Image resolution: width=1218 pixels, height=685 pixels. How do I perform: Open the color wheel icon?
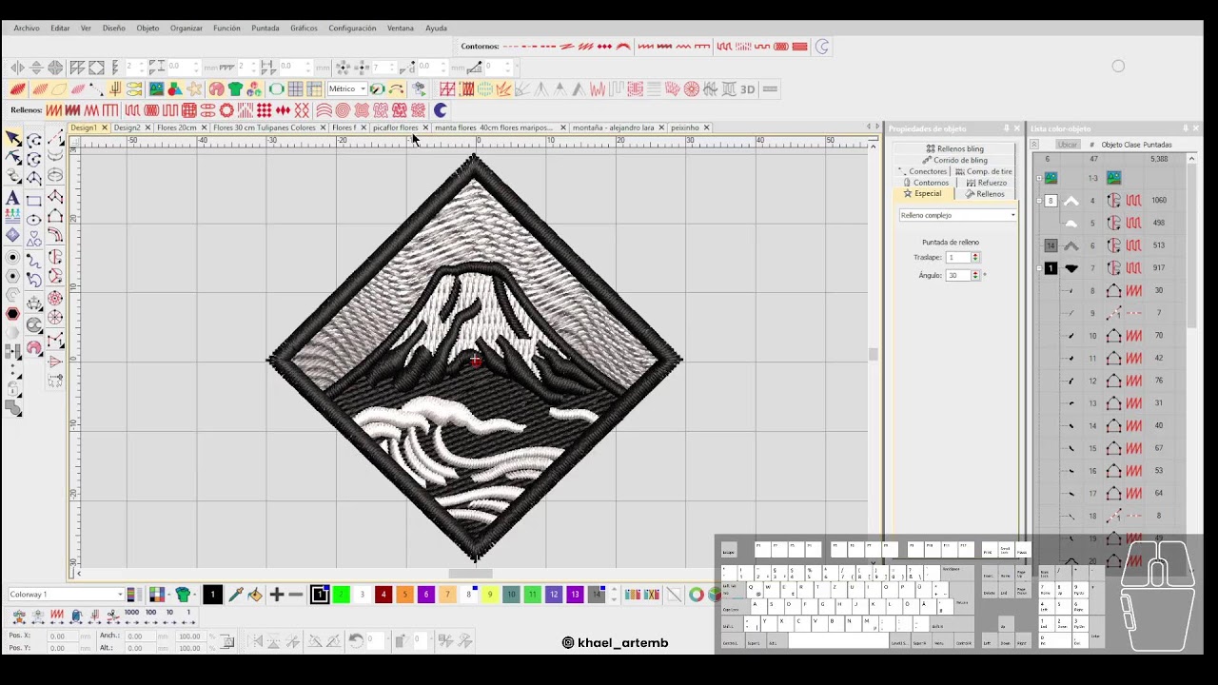tap(697, 595)
